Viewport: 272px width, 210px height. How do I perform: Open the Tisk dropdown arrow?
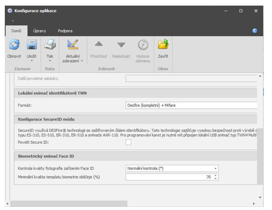[50, 61]
